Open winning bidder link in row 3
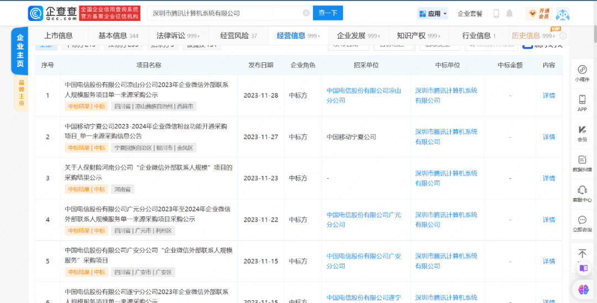597x303 pixels. 446,178
